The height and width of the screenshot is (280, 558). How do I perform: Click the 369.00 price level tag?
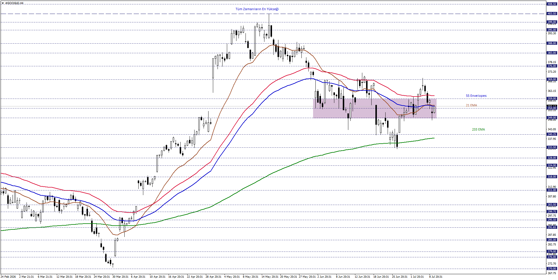pos(552,79)
